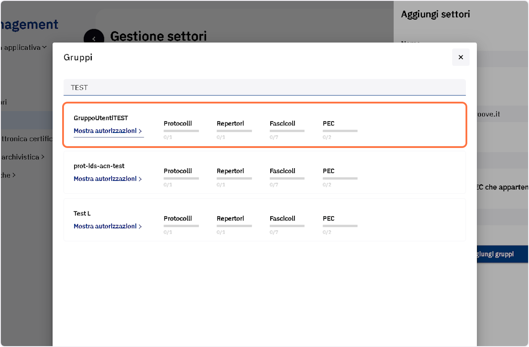Show autorizzazioni for Test L group
The height and width of the screenshot is (347, 529).
pos(108,226)
